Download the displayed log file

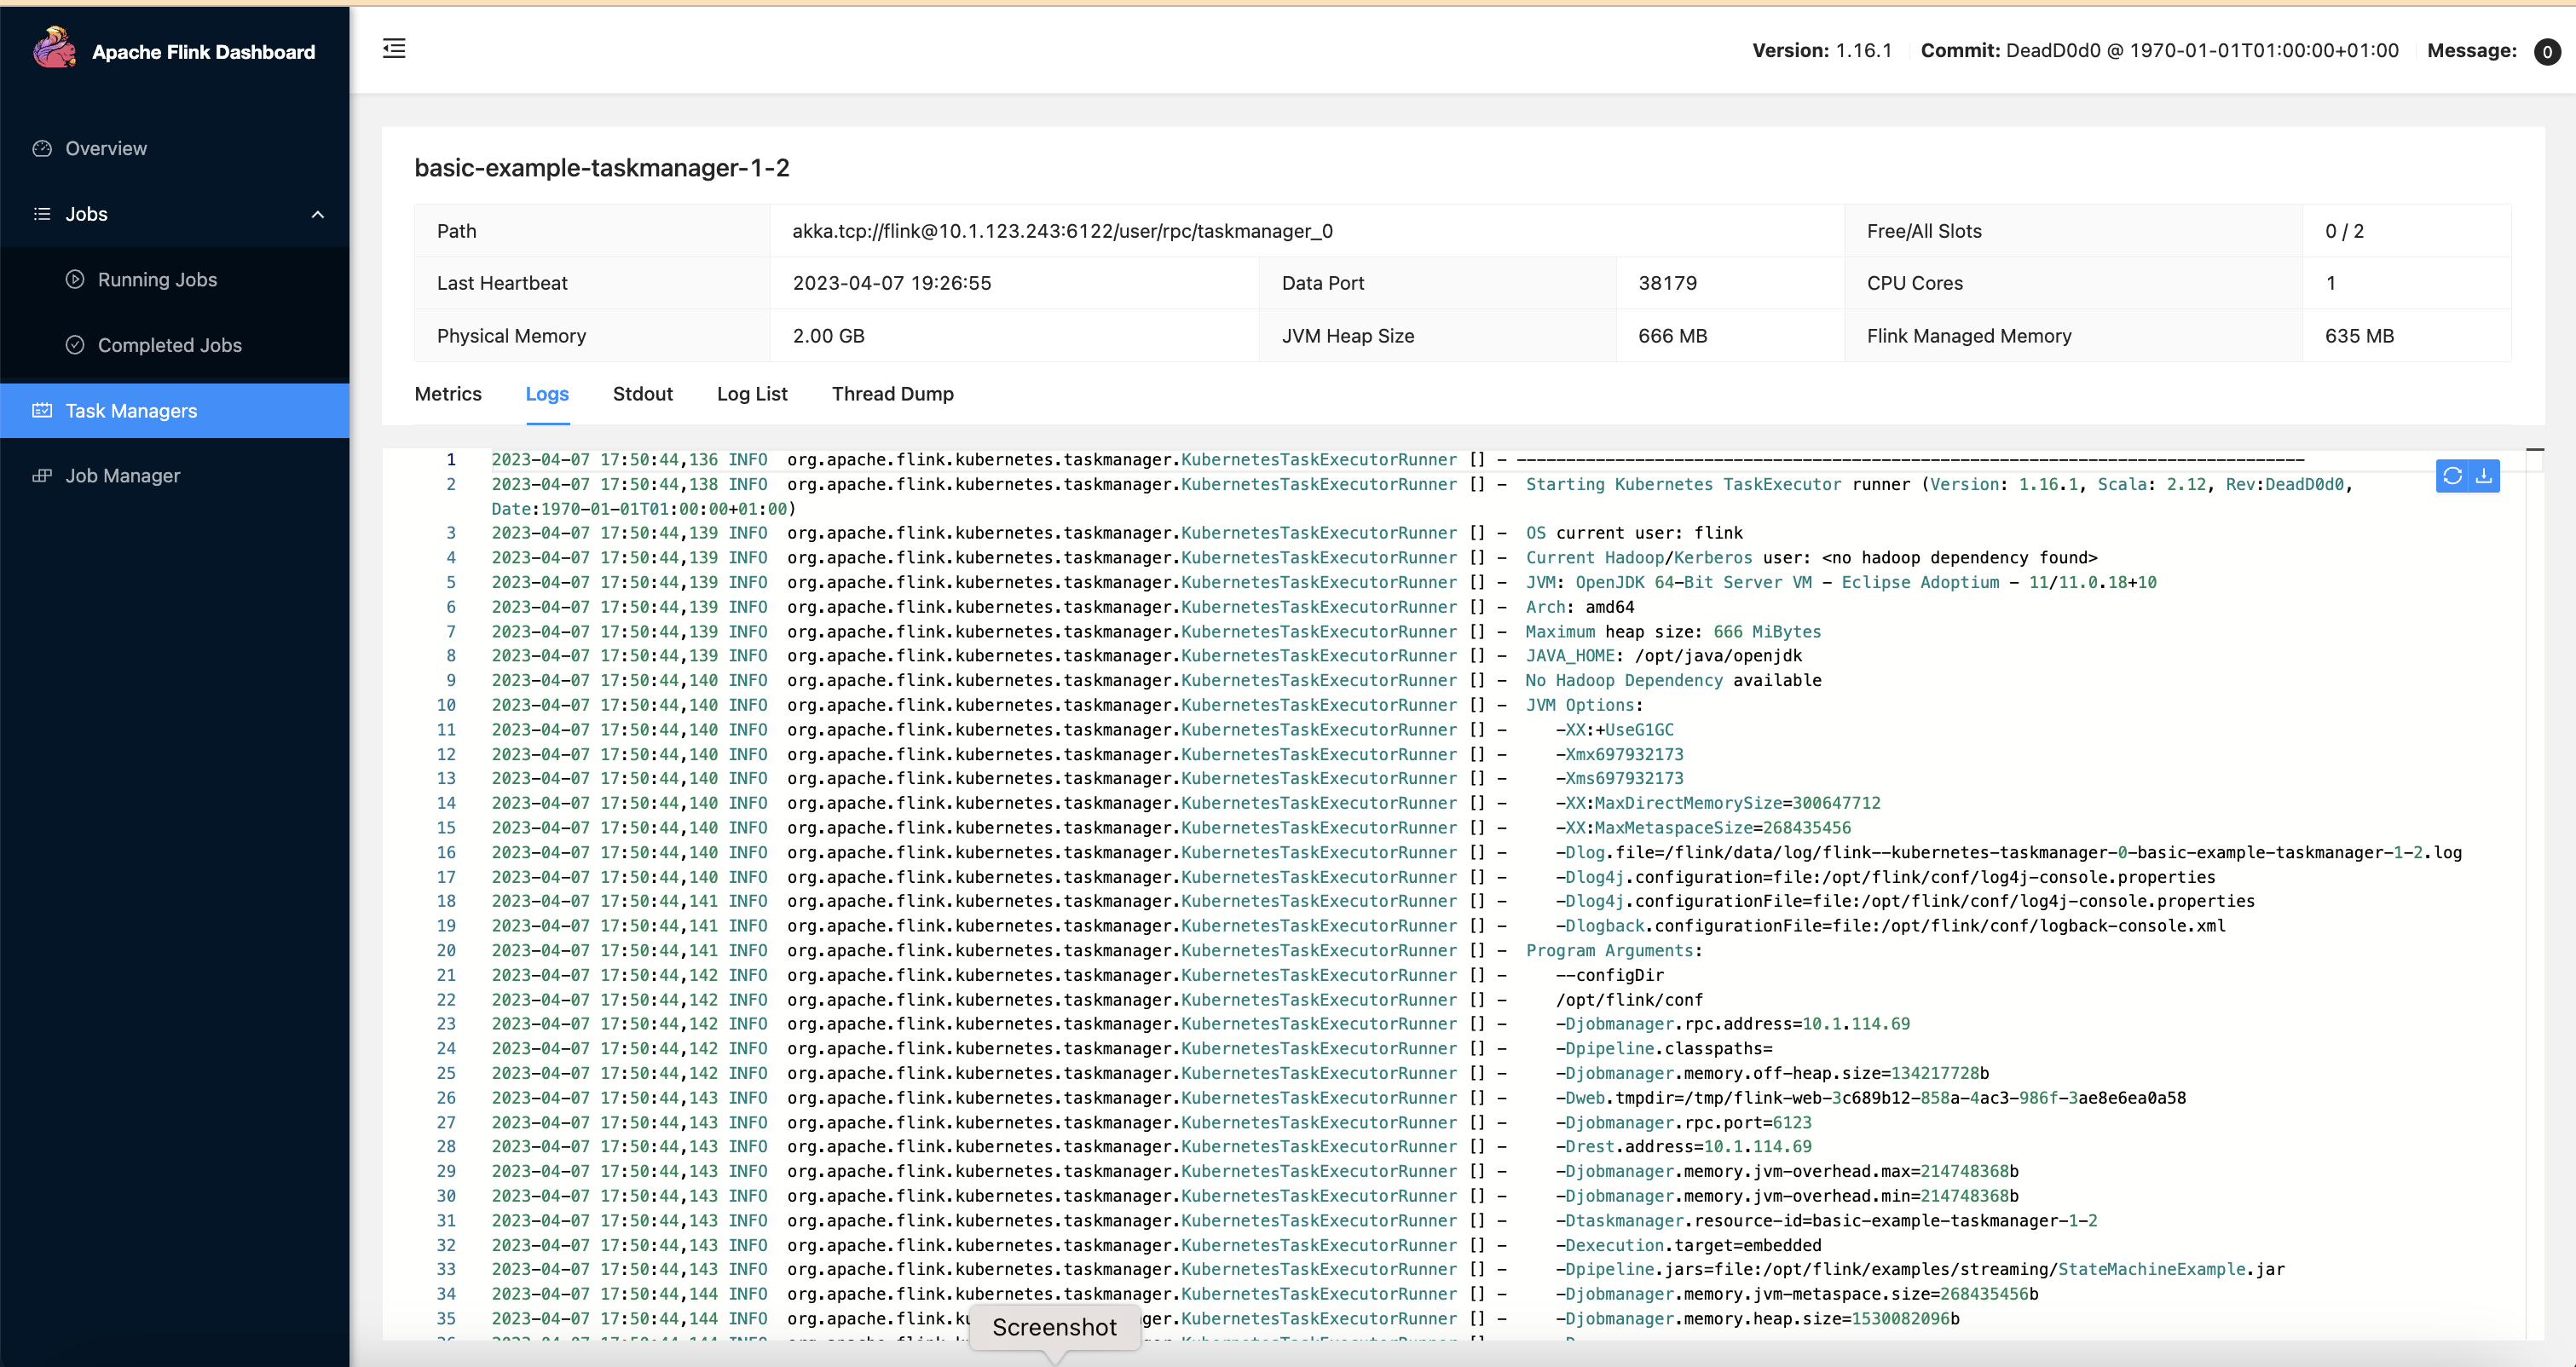tap(2484, 476)
